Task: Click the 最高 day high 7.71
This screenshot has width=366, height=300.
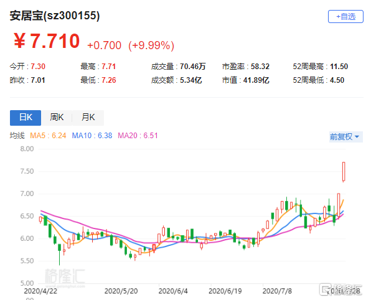Action: pos(108,67)
